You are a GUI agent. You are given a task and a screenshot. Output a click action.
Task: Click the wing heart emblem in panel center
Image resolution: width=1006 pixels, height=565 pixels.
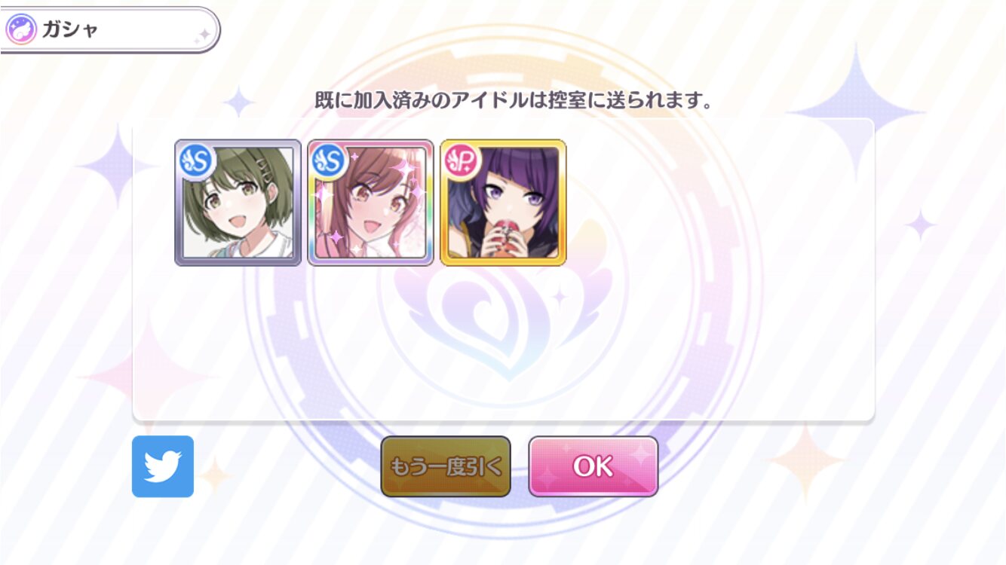point(504,316)
